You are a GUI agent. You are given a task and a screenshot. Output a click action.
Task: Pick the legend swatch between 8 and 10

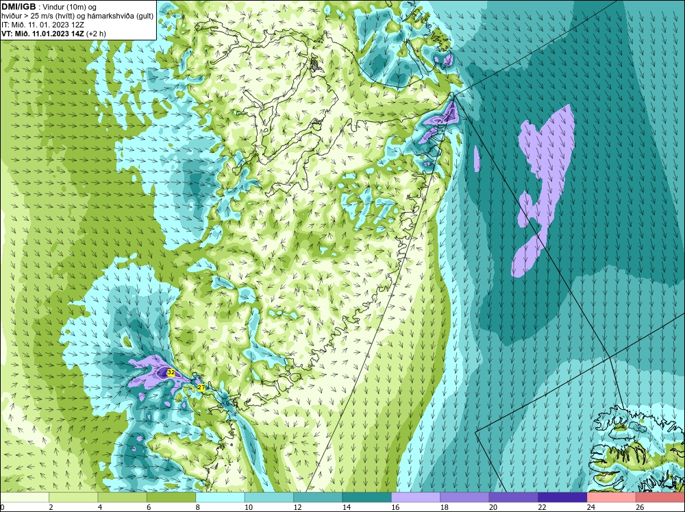pos(220,498)
